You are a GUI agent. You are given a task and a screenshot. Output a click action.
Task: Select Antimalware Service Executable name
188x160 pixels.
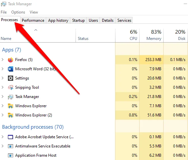click(x=43, y=146)
